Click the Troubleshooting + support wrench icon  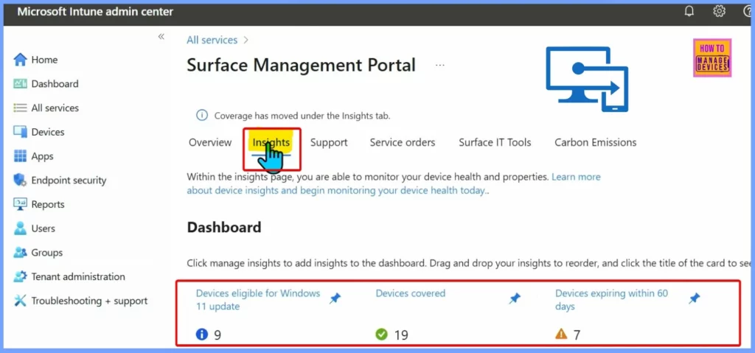pyautogui.click(x=20, y=301)
